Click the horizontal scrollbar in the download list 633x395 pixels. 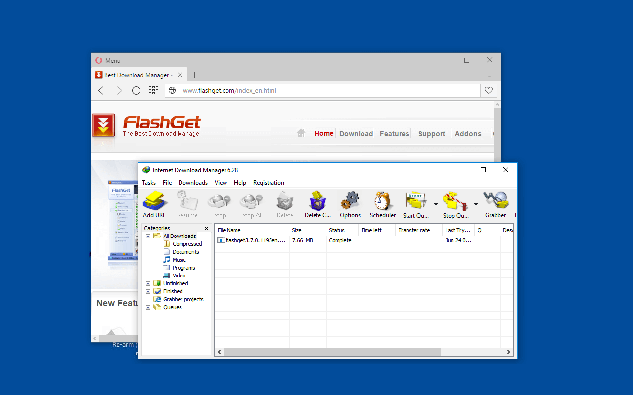coord(332,352)
